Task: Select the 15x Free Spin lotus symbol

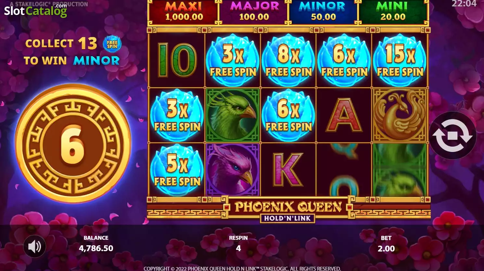Action: (x=400, y=60)
